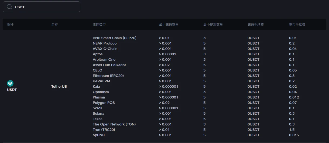329x143 pixels.
Task: Focus the USDT search input field
Action: click(x=42, y=7)
